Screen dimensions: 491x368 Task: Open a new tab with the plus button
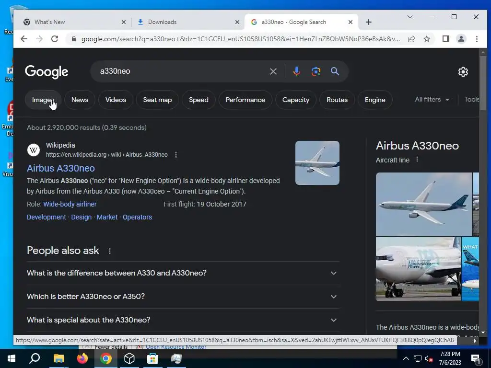point(369,22)
